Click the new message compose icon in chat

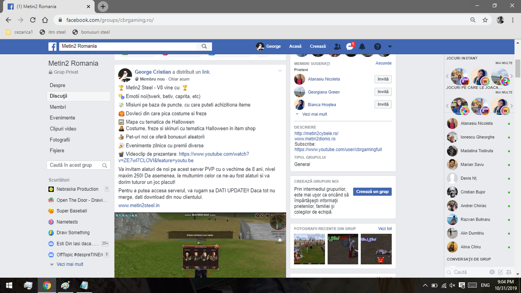coord(501,272)
